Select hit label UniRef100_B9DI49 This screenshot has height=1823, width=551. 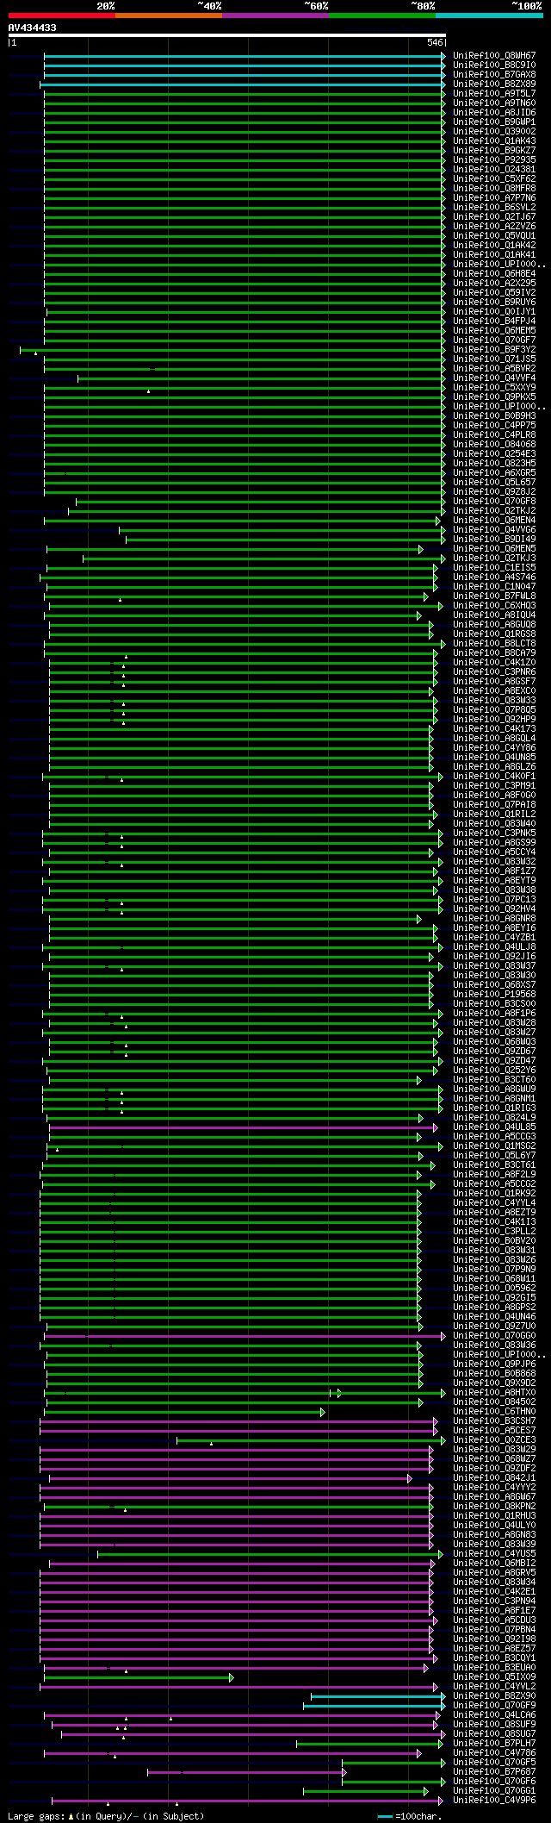[x=494, y=539]
